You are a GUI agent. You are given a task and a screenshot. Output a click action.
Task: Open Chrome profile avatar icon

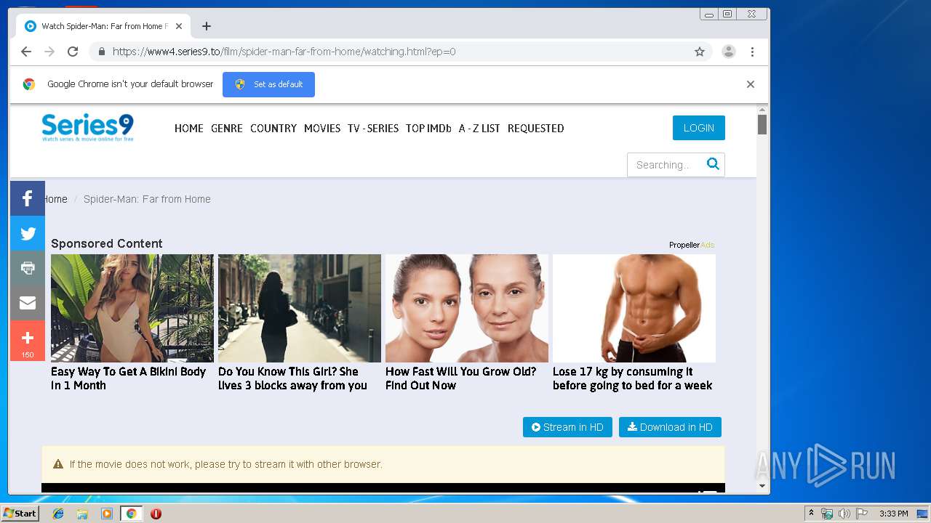tap(728, 52)
